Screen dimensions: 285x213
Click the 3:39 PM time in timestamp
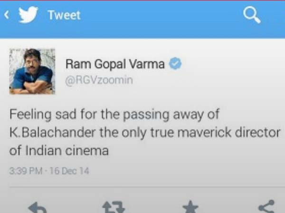[x=26, y=171]
